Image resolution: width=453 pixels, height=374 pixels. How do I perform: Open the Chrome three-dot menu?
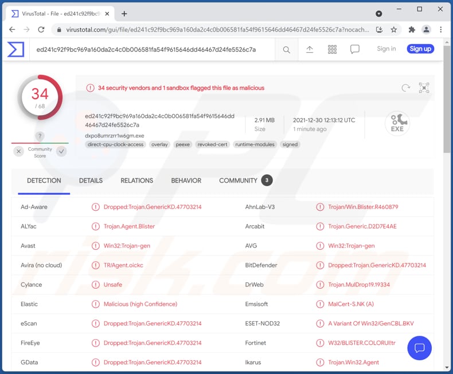coord(440,29)
